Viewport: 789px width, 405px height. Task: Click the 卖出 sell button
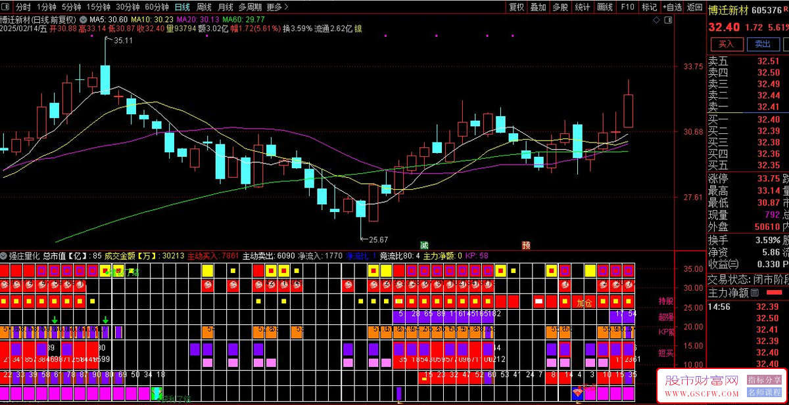[x=763, y=44]
